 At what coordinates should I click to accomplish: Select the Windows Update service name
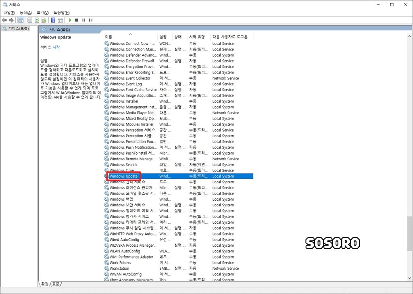coord(123,176)
